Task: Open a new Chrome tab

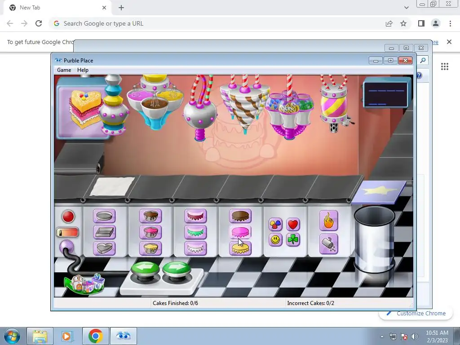Action: pyautogui.click(x=121, y=8)
